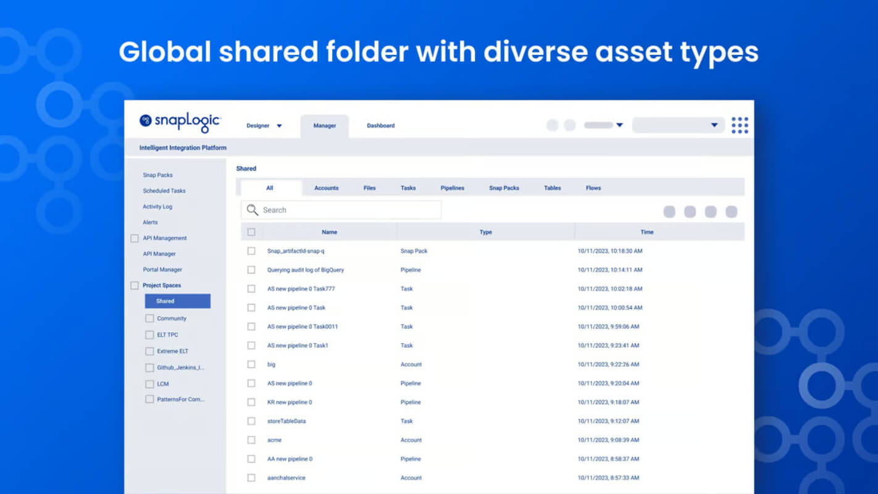This screenshot has height=494, width=878.
Task: Check the storeTableData row checkbox
Action: tap(251, 421)
